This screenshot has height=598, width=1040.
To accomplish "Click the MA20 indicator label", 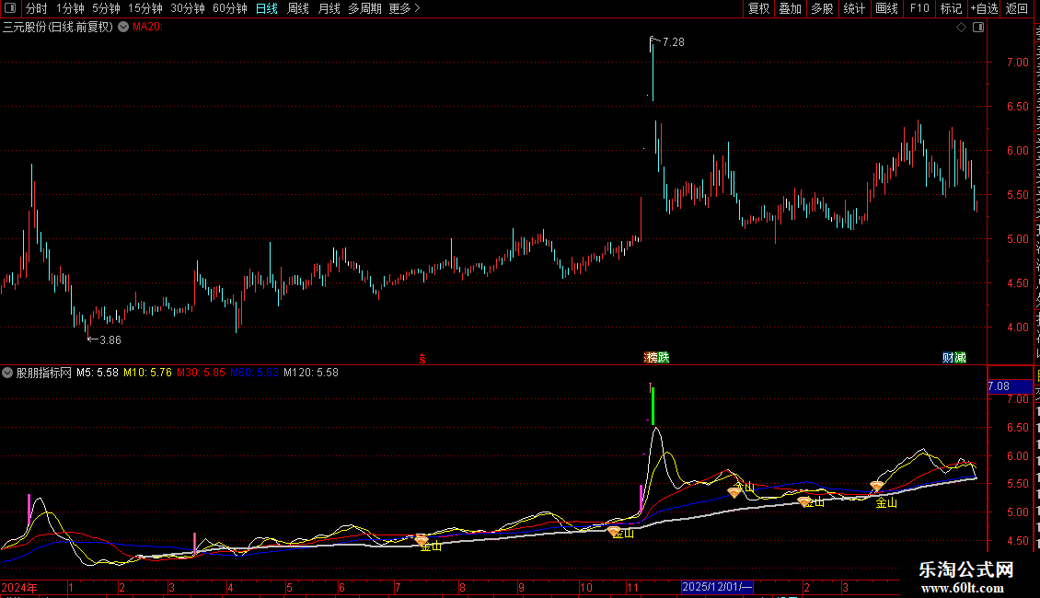I will coord(147,28).
